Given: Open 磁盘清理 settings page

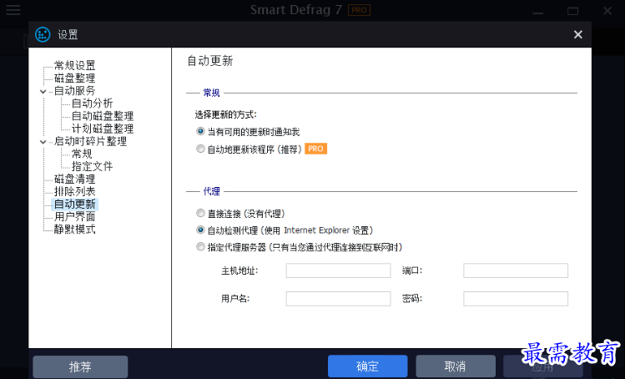Looking at the screenshot, I should point(74,179).
